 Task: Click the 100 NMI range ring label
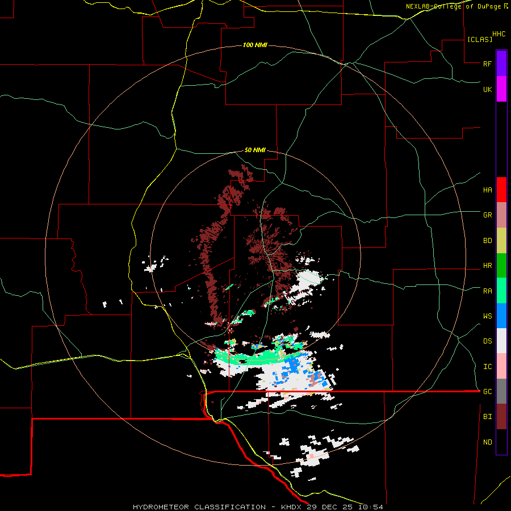point(255,45)
